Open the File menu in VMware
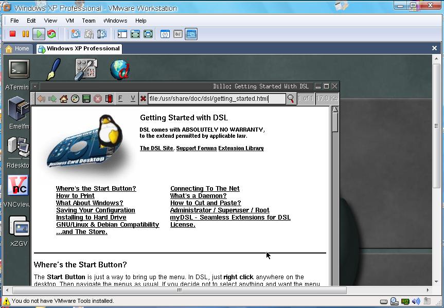This screenshot has width=444, height=308. pos(14,21)
